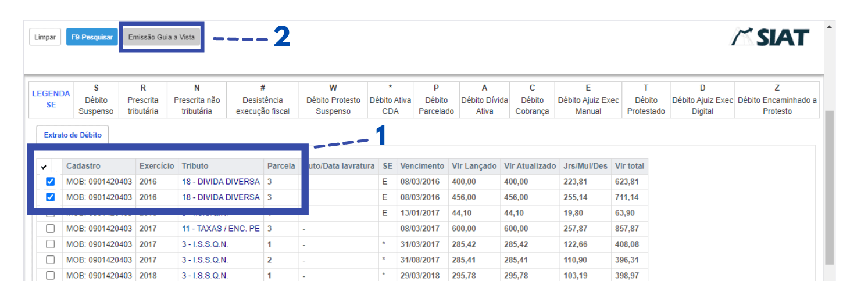843x281 pixels.
Task: Click Emissão Guia a Vista button
Action: tap(162, 37)
